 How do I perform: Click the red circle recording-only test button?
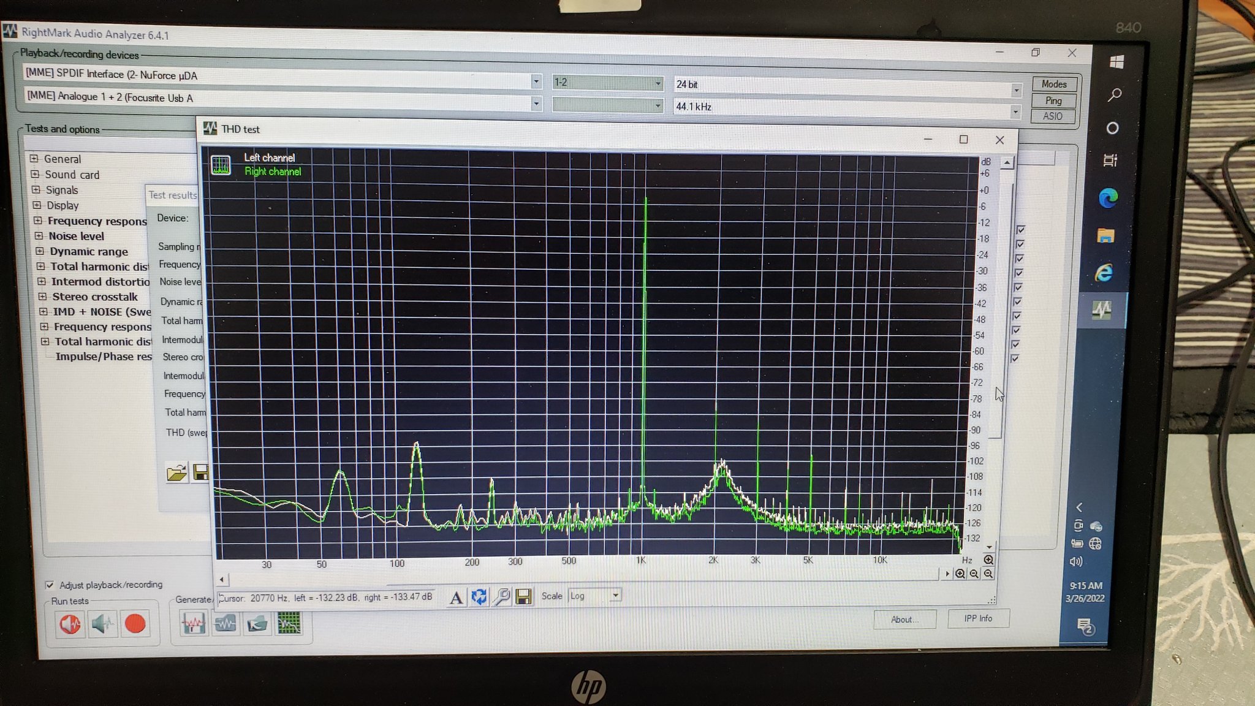pyautogui.click(x=135, y=624)
